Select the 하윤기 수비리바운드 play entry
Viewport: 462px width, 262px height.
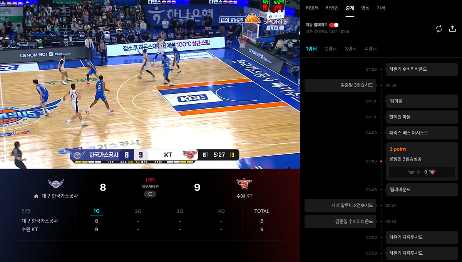coord(422,70)
